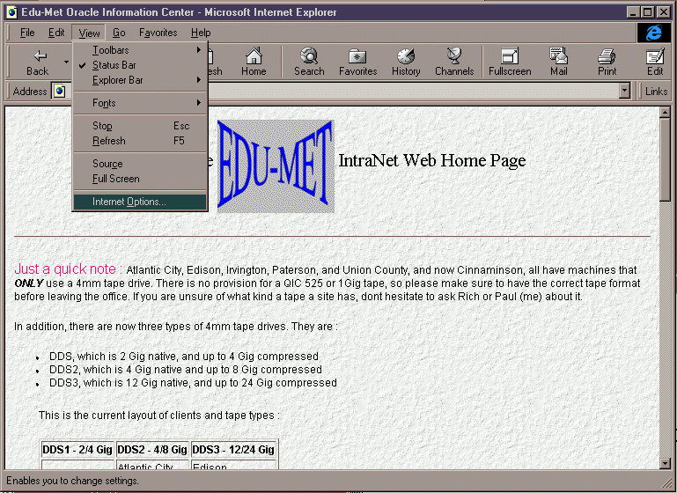
Task: Click the 'IntraNet Web Home Page' heading
Action: (432, 160)
